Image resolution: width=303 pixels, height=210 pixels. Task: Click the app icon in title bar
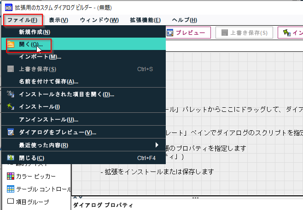[8, 7]
